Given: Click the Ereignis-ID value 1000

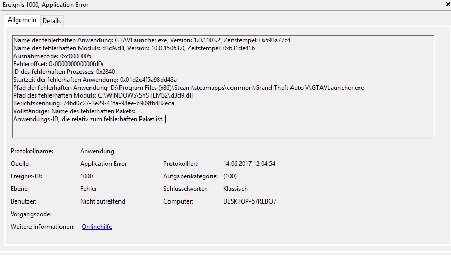Looking at the screenshot, I should click(x=86, y=176).
